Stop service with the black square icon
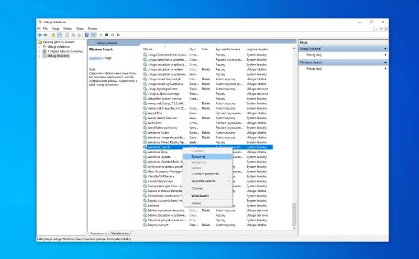419x259 pixels. pos(107,35)
